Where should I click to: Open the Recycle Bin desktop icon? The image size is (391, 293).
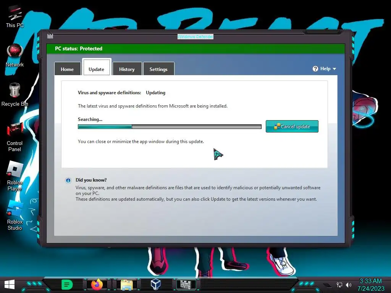coord(15,95)
